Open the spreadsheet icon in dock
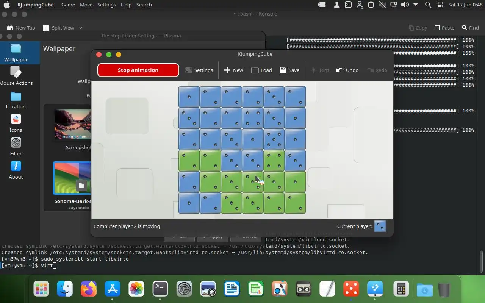Image resolution: width=485 pixels, height=303 pixels. 256,289
